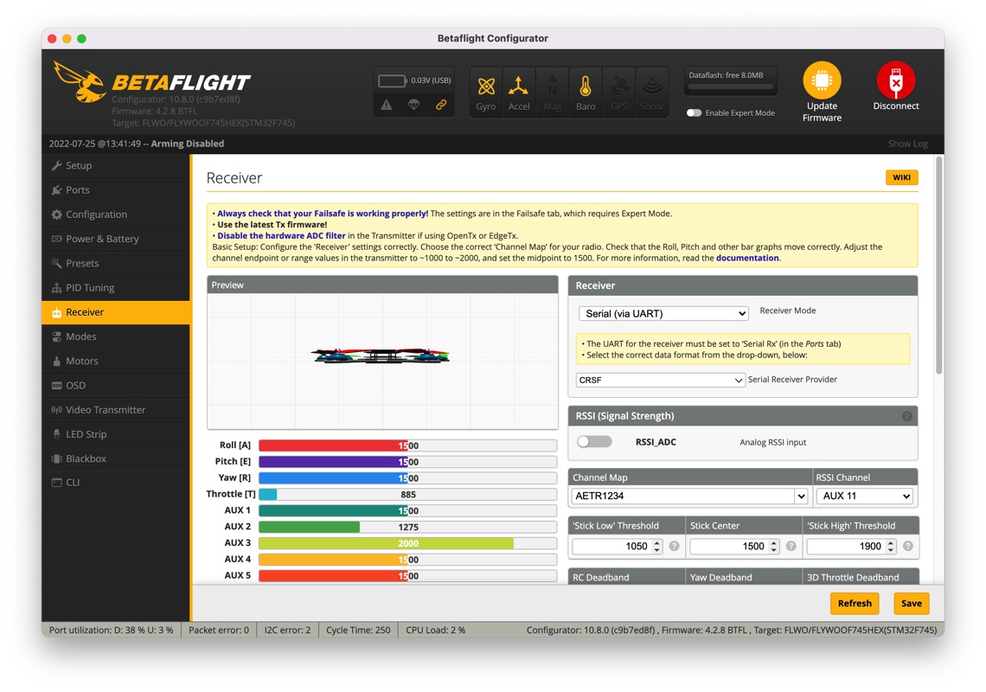Click the WIKI button

(902, 177)
